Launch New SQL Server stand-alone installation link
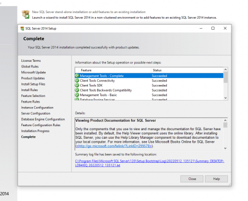Screen dimensions: 248x201 (x=89, y=12)
